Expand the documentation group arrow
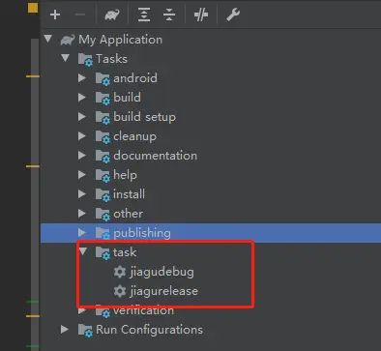The image size is (381, 351). click(x=82, y=156)
